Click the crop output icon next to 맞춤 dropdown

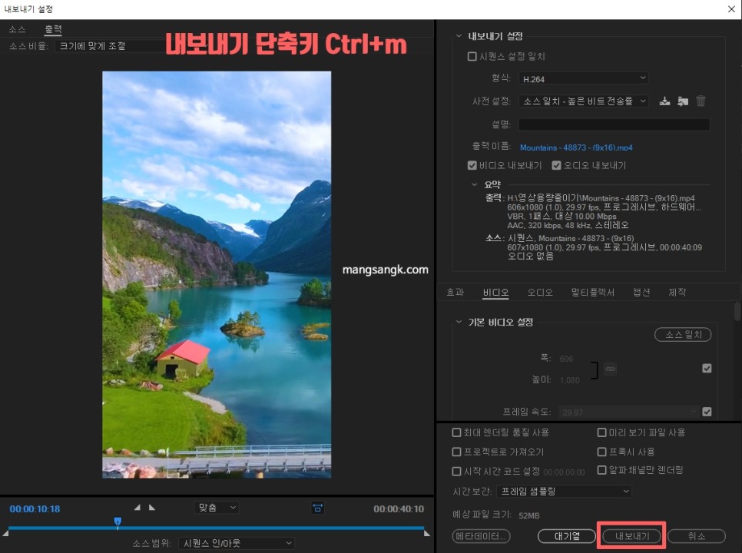(x=317, y=508)
